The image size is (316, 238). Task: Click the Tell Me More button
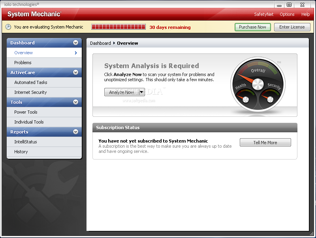point(265,143)
